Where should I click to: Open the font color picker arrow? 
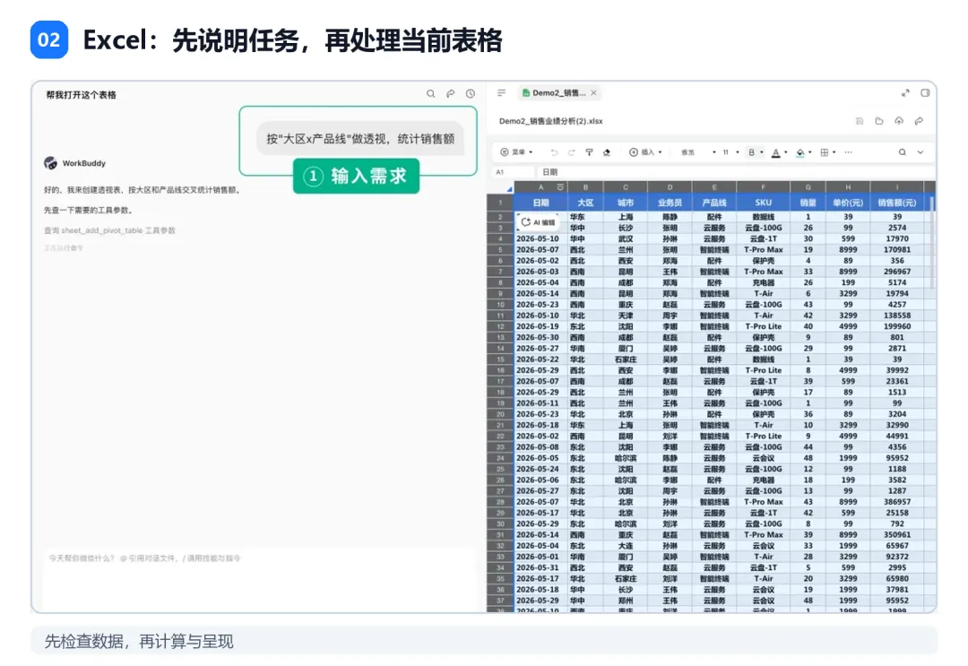[x=786, y=152]
